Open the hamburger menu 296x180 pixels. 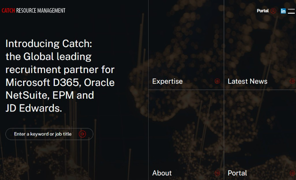coord(291,11)
